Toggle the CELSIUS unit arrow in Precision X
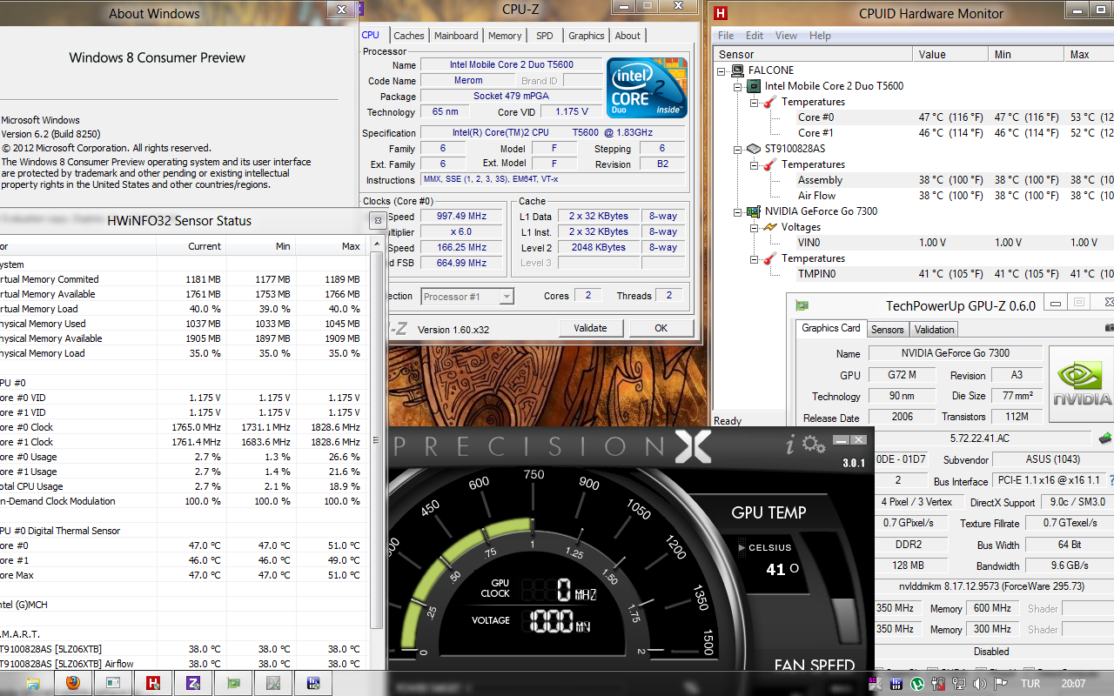Image resolution: width=1114 pixels, height=696 pixels. pos(742,548)
